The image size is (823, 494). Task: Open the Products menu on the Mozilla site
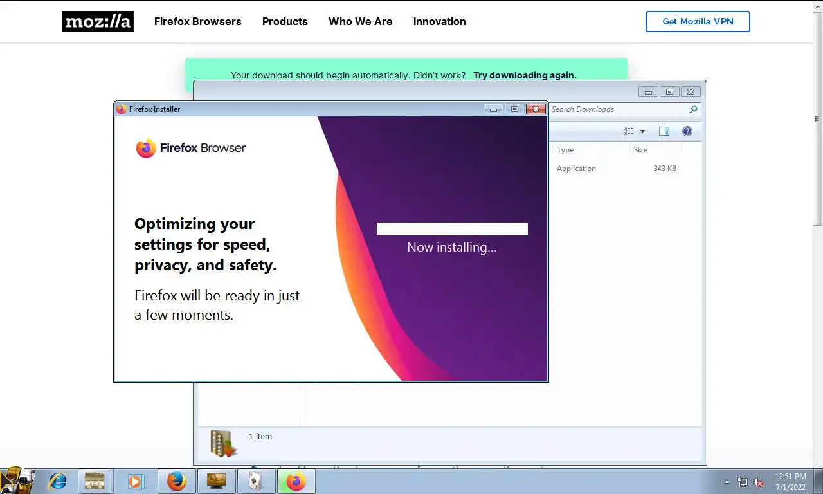pyautogui.click(x=285, y=21)
